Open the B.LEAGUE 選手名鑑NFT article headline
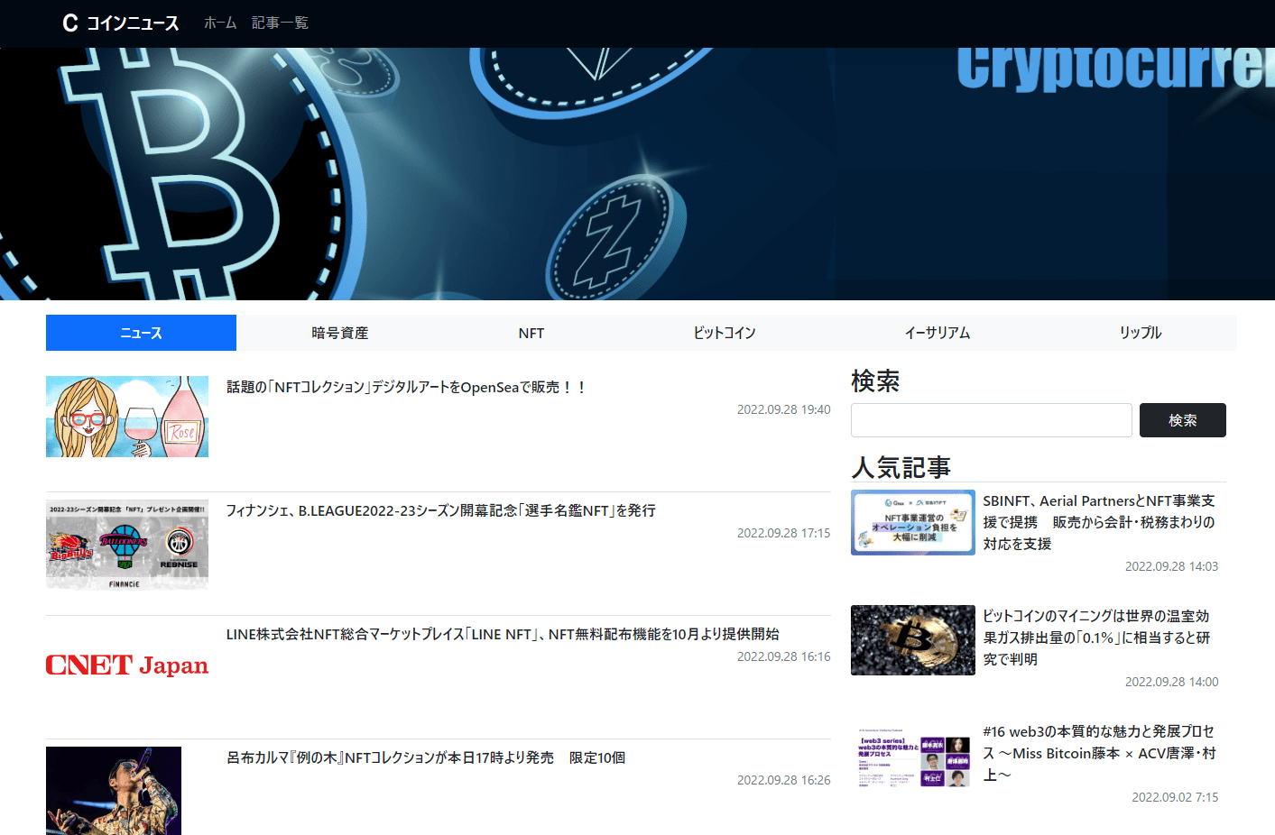This screenshot has width=1275, height=835. pyautogui.click(x=440, y=510)
